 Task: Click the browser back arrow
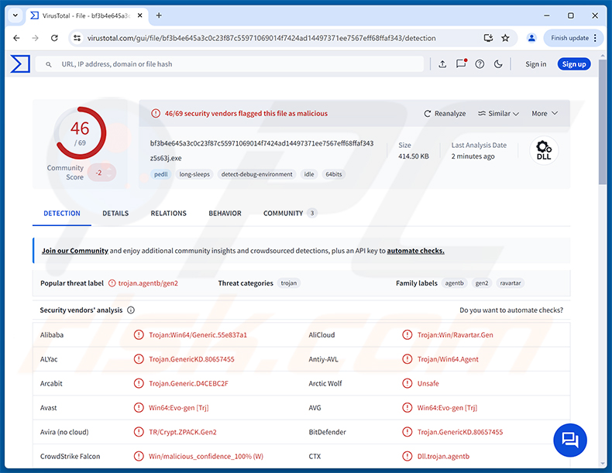pyautogui.click(x=16, y=38)
